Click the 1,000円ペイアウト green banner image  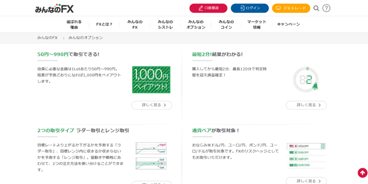pos(151,79)
